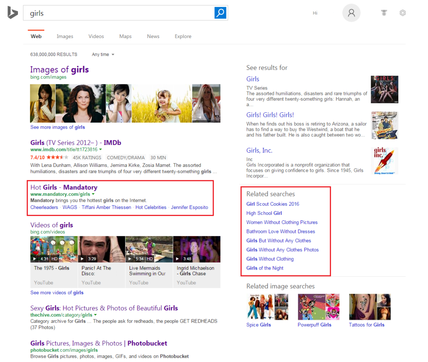
Task: Open the News tab
Action: (153, 36)
